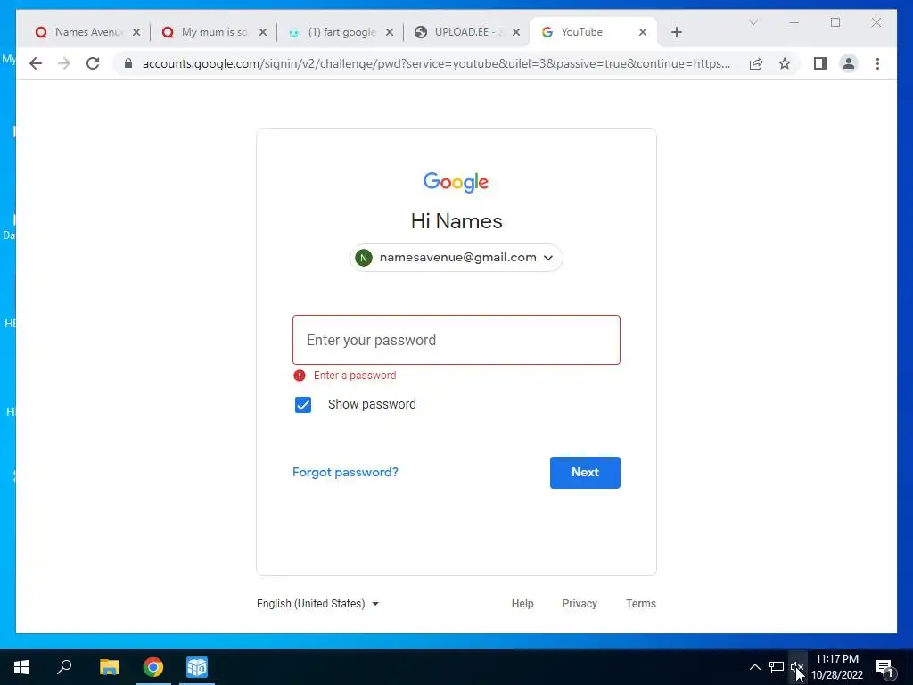The width and height of the screenshot is (913, 685).
Task: Expand the namesavenue@gmail.com account chooser
Action: [x=456, y=258]
